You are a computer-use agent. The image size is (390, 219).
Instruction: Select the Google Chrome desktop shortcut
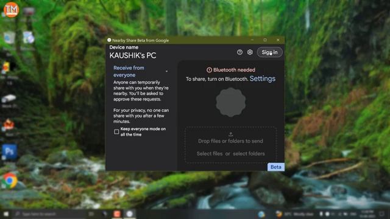pos(10,181)
